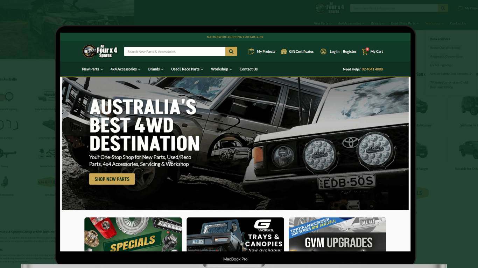Viewport: 478px width, 268px height.
Task: Click the Shop New Parts button
Action: (112, 179)
